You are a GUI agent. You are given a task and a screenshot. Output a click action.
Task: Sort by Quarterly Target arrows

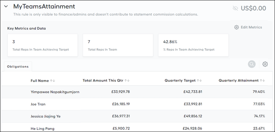tap(199, 80)
